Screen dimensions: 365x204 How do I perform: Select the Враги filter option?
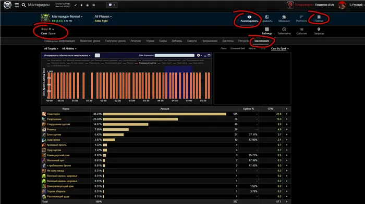pyautogui.click(x=52, y=33)
